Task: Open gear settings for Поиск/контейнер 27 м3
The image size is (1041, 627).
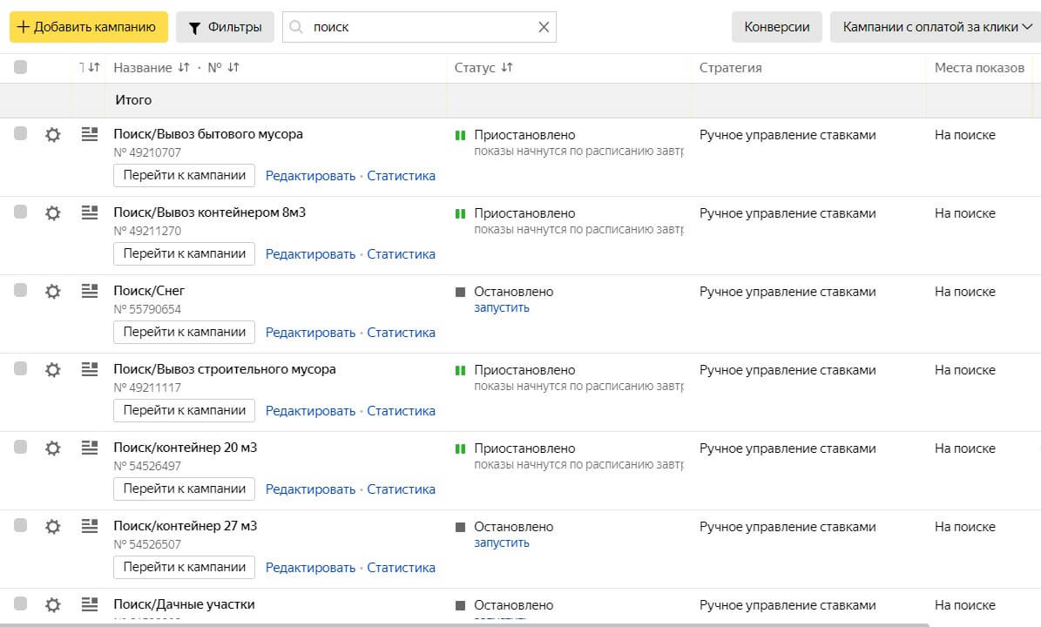Action: [52, 526]
